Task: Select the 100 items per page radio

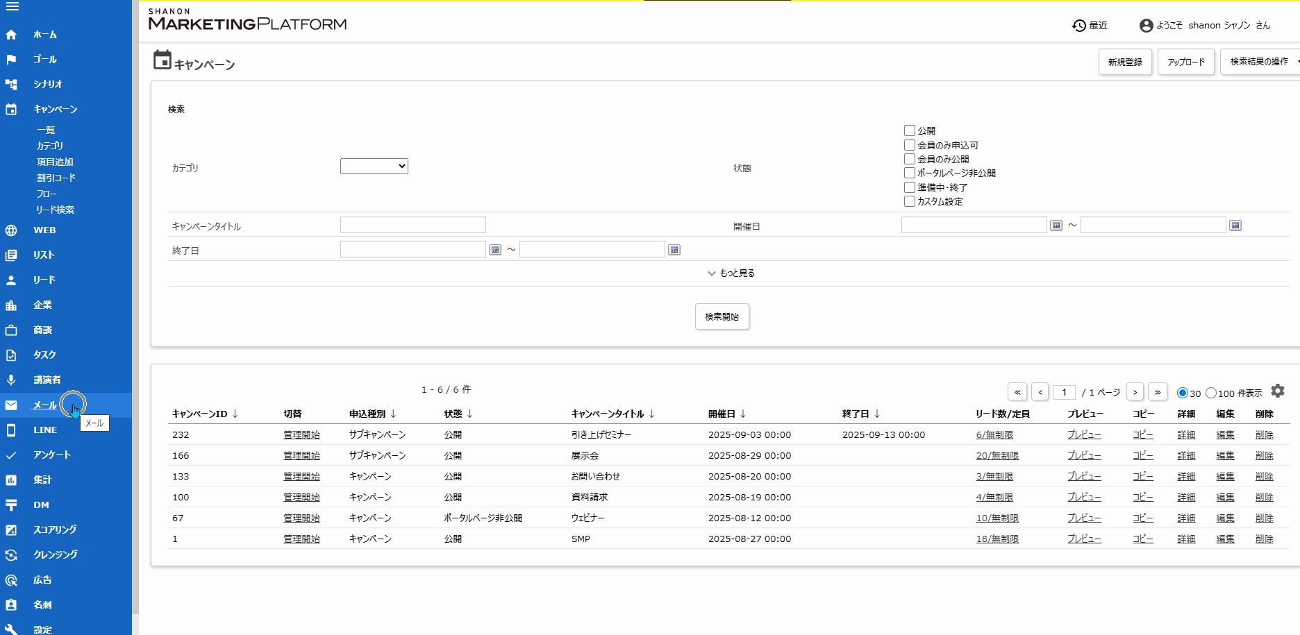Action: pos(1211,393)
